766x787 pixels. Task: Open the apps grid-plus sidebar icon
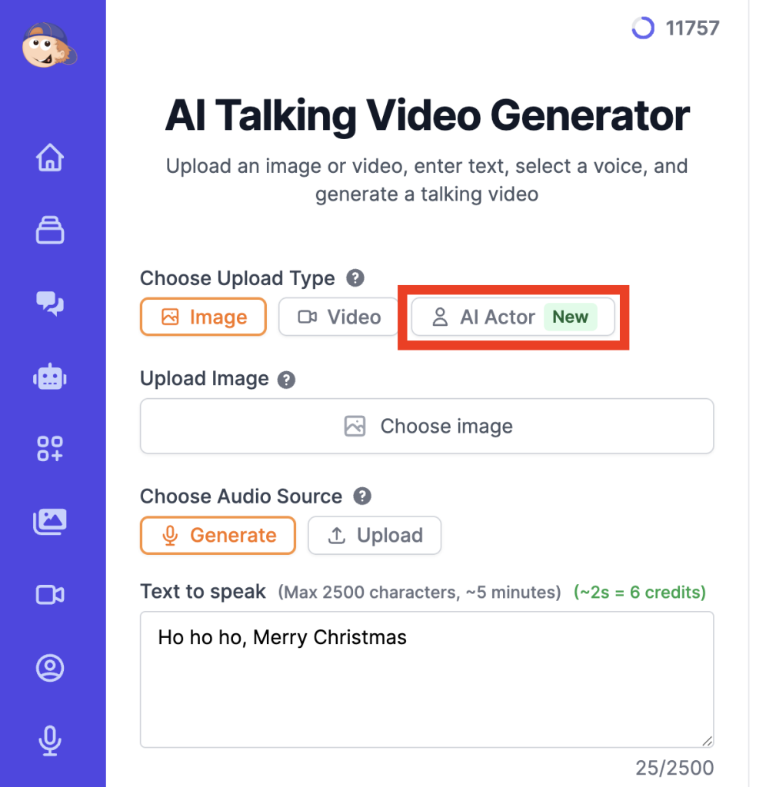(x=51, y=449)
